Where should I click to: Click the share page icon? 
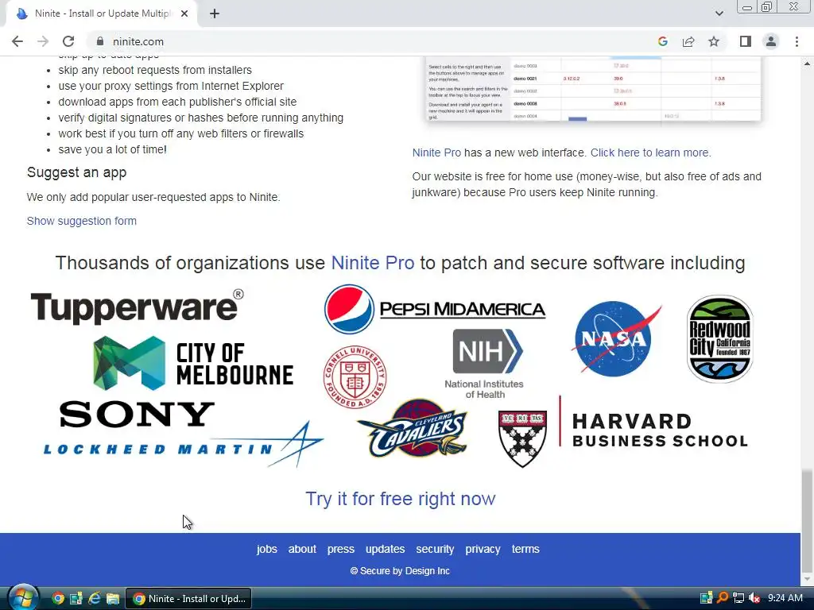pos(688,41)
